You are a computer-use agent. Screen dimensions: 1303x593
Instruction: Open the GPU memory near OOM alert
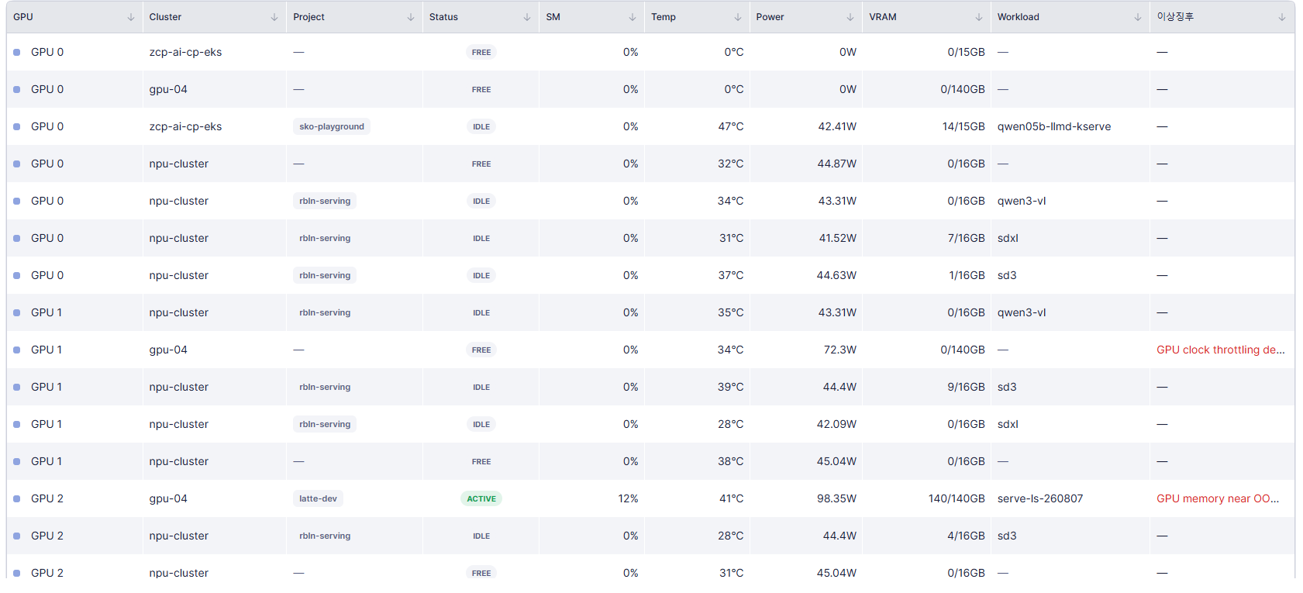(x=1218, y=498)
